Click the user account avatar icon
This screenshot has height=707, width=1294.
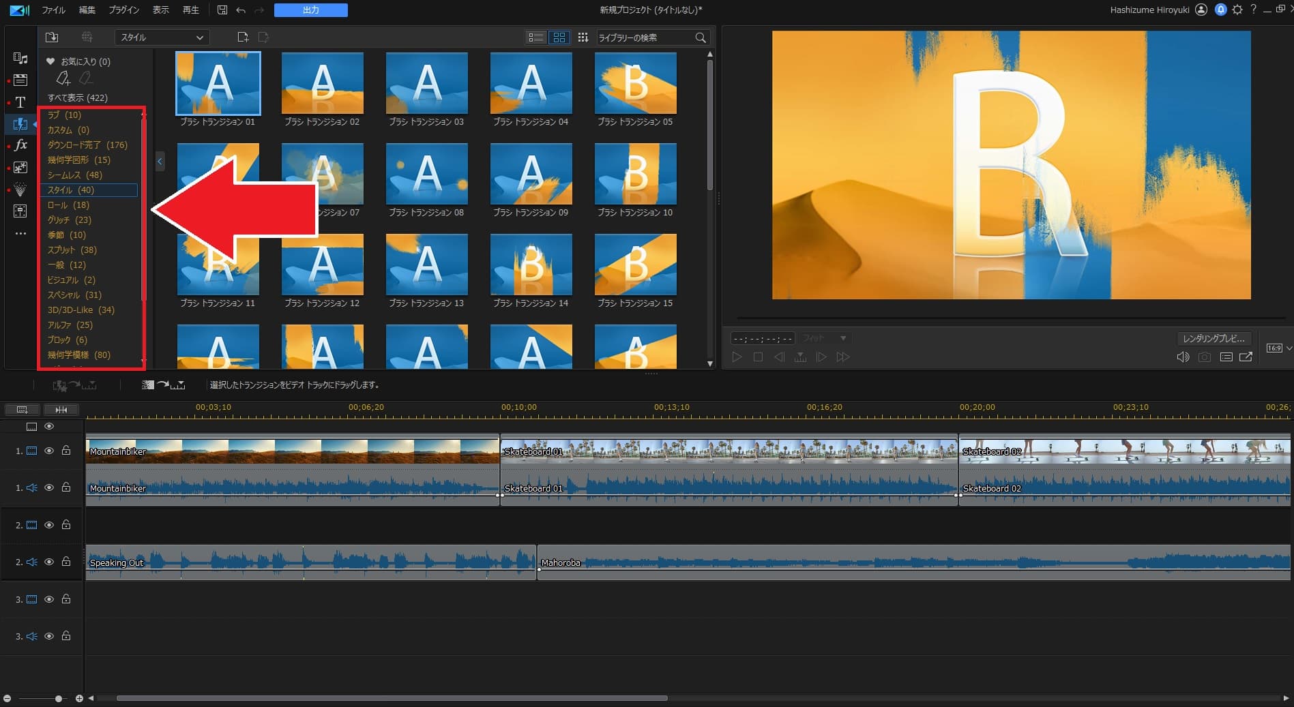[x=1201, y=10]
